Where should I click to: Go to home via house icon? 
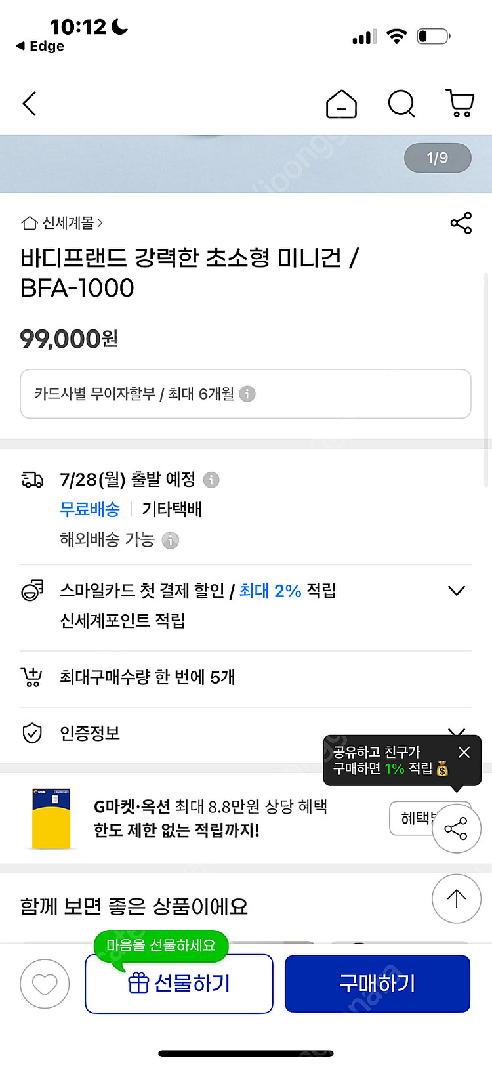pos(341,104)
